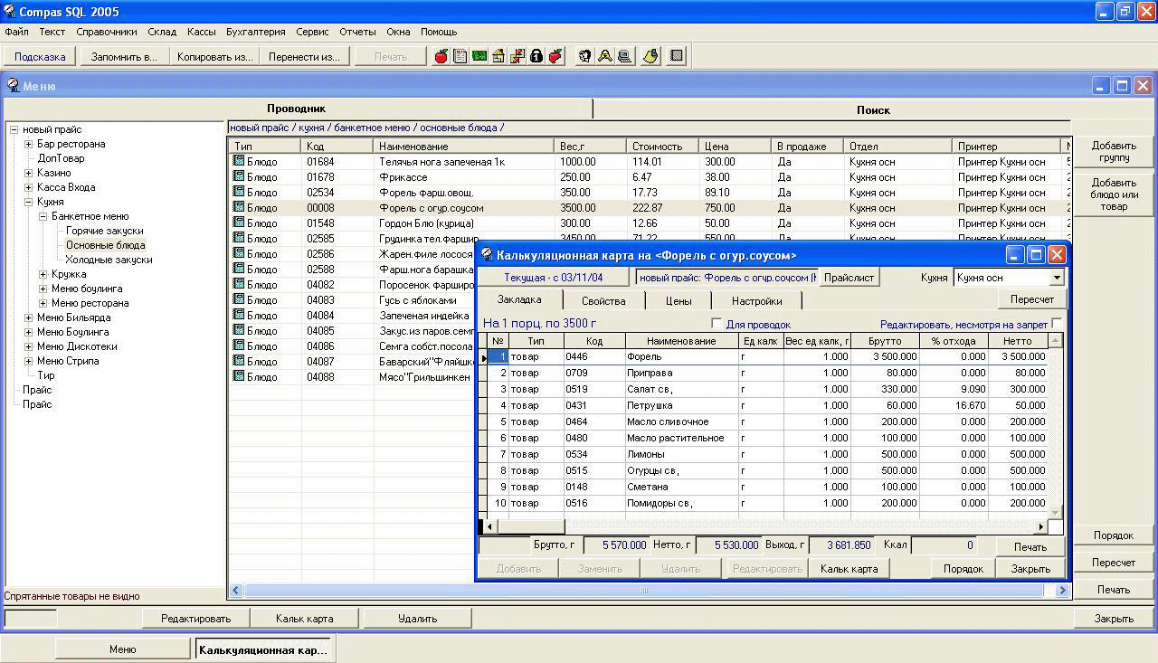Click the crossed arrows transfer toolbar icon
Image resolution: width=1158 pixels, height=663 pixels.
[517, 56]
